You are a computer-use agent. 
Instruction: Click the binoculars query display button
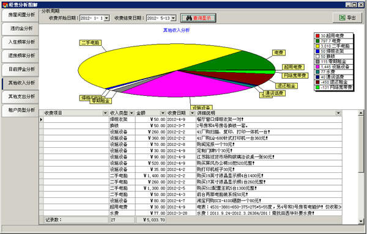[x=198, y=18]
